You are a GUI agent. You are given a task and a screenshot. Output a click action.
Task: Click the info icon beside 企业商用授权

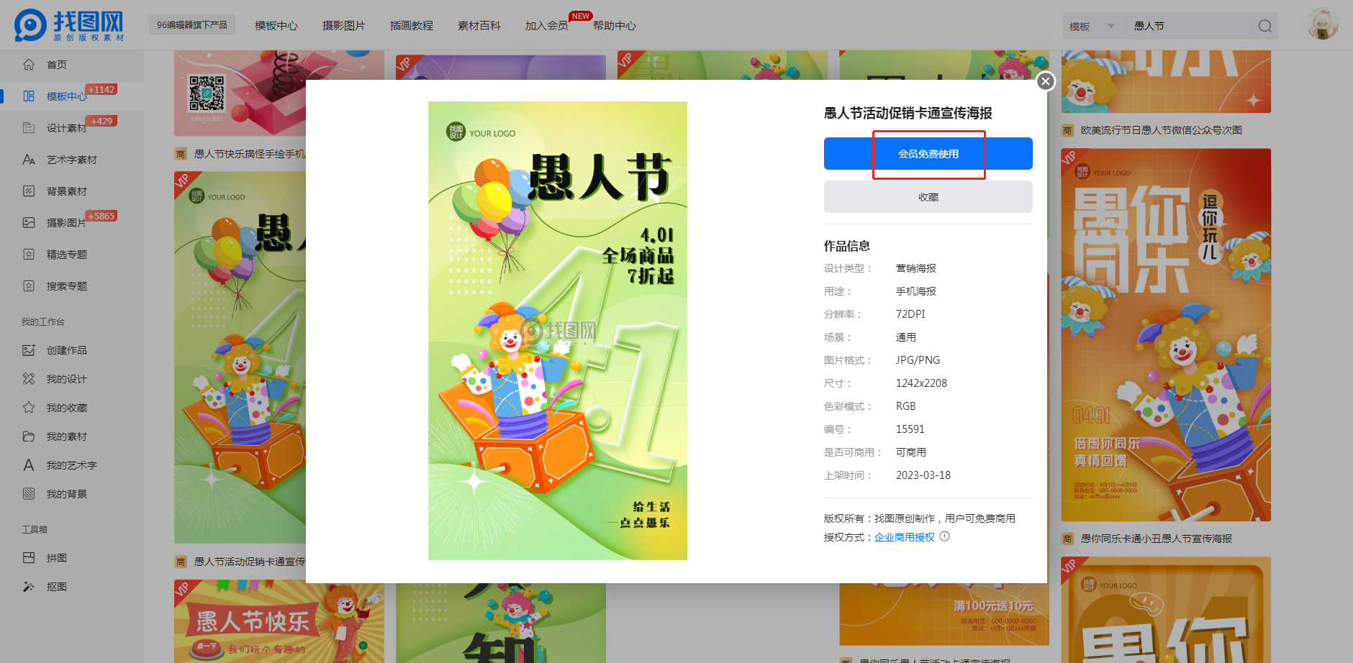(945, 536)
